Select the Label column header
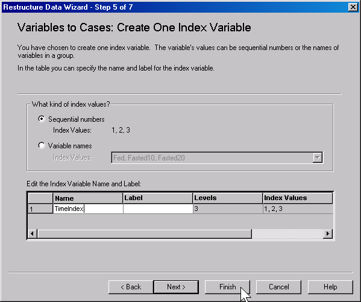361x302 pixels. click(x=158, y=198)
